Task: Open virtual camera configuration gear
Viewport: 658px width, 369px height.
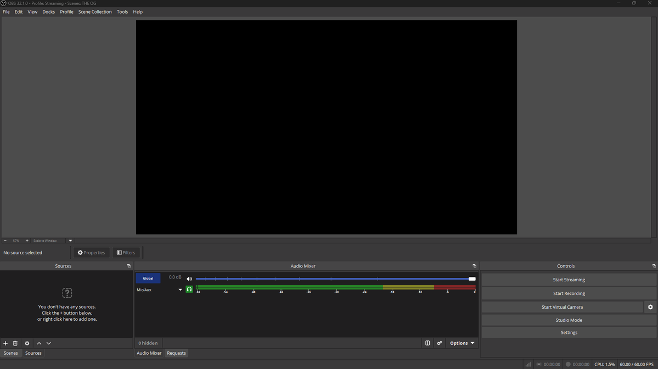Action: pyautogui.click(x=650, y=307)
